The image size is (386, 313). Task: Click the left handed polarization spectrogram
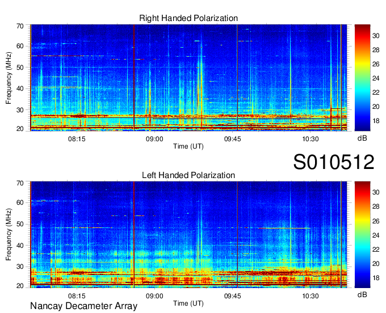(188, 235)
